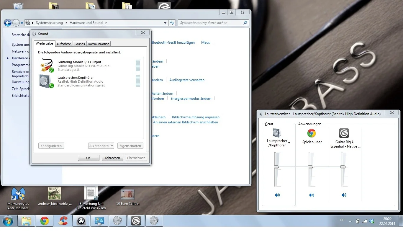
Task: Switch to the Kommunikation tab
Action: coord(99,44)
